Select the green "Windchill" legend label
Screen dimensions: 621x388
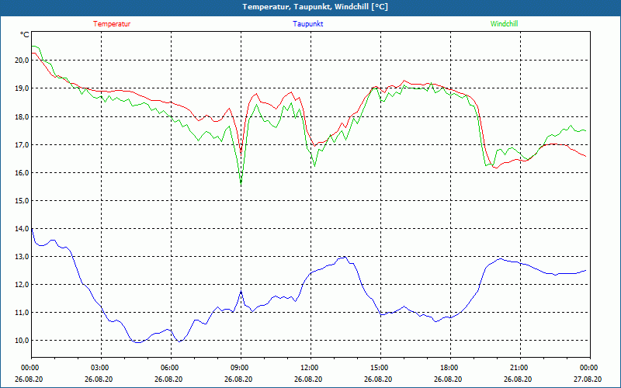click(504, 24)
